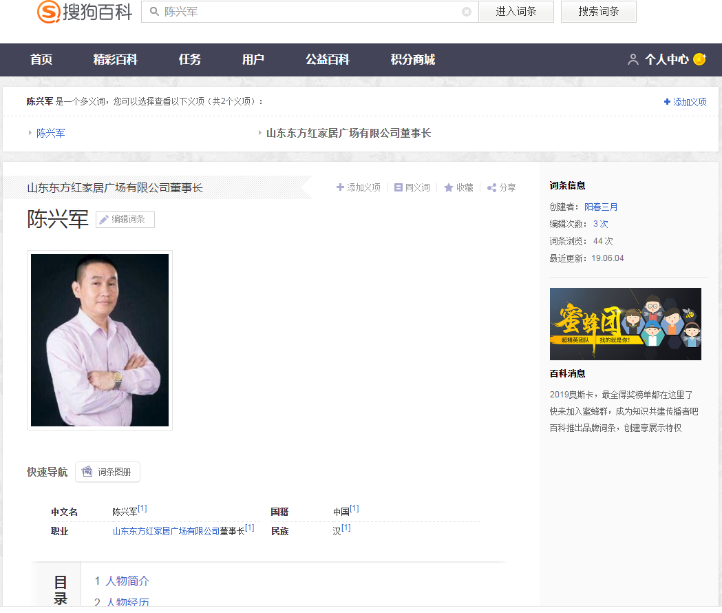The width and height of the screenshot is (722, 613).
Task: Click 分享 text in entry toolbar
Action: [x=507, y=187]
